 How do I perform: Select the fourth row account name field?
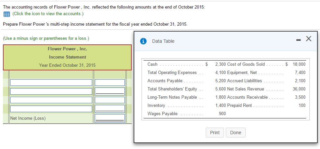coord(51,109)
